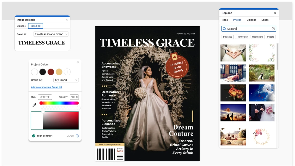Select the Accessories Showcase heading
The image size is (295, 166).
pyautogui.click(x=110, y=65)
